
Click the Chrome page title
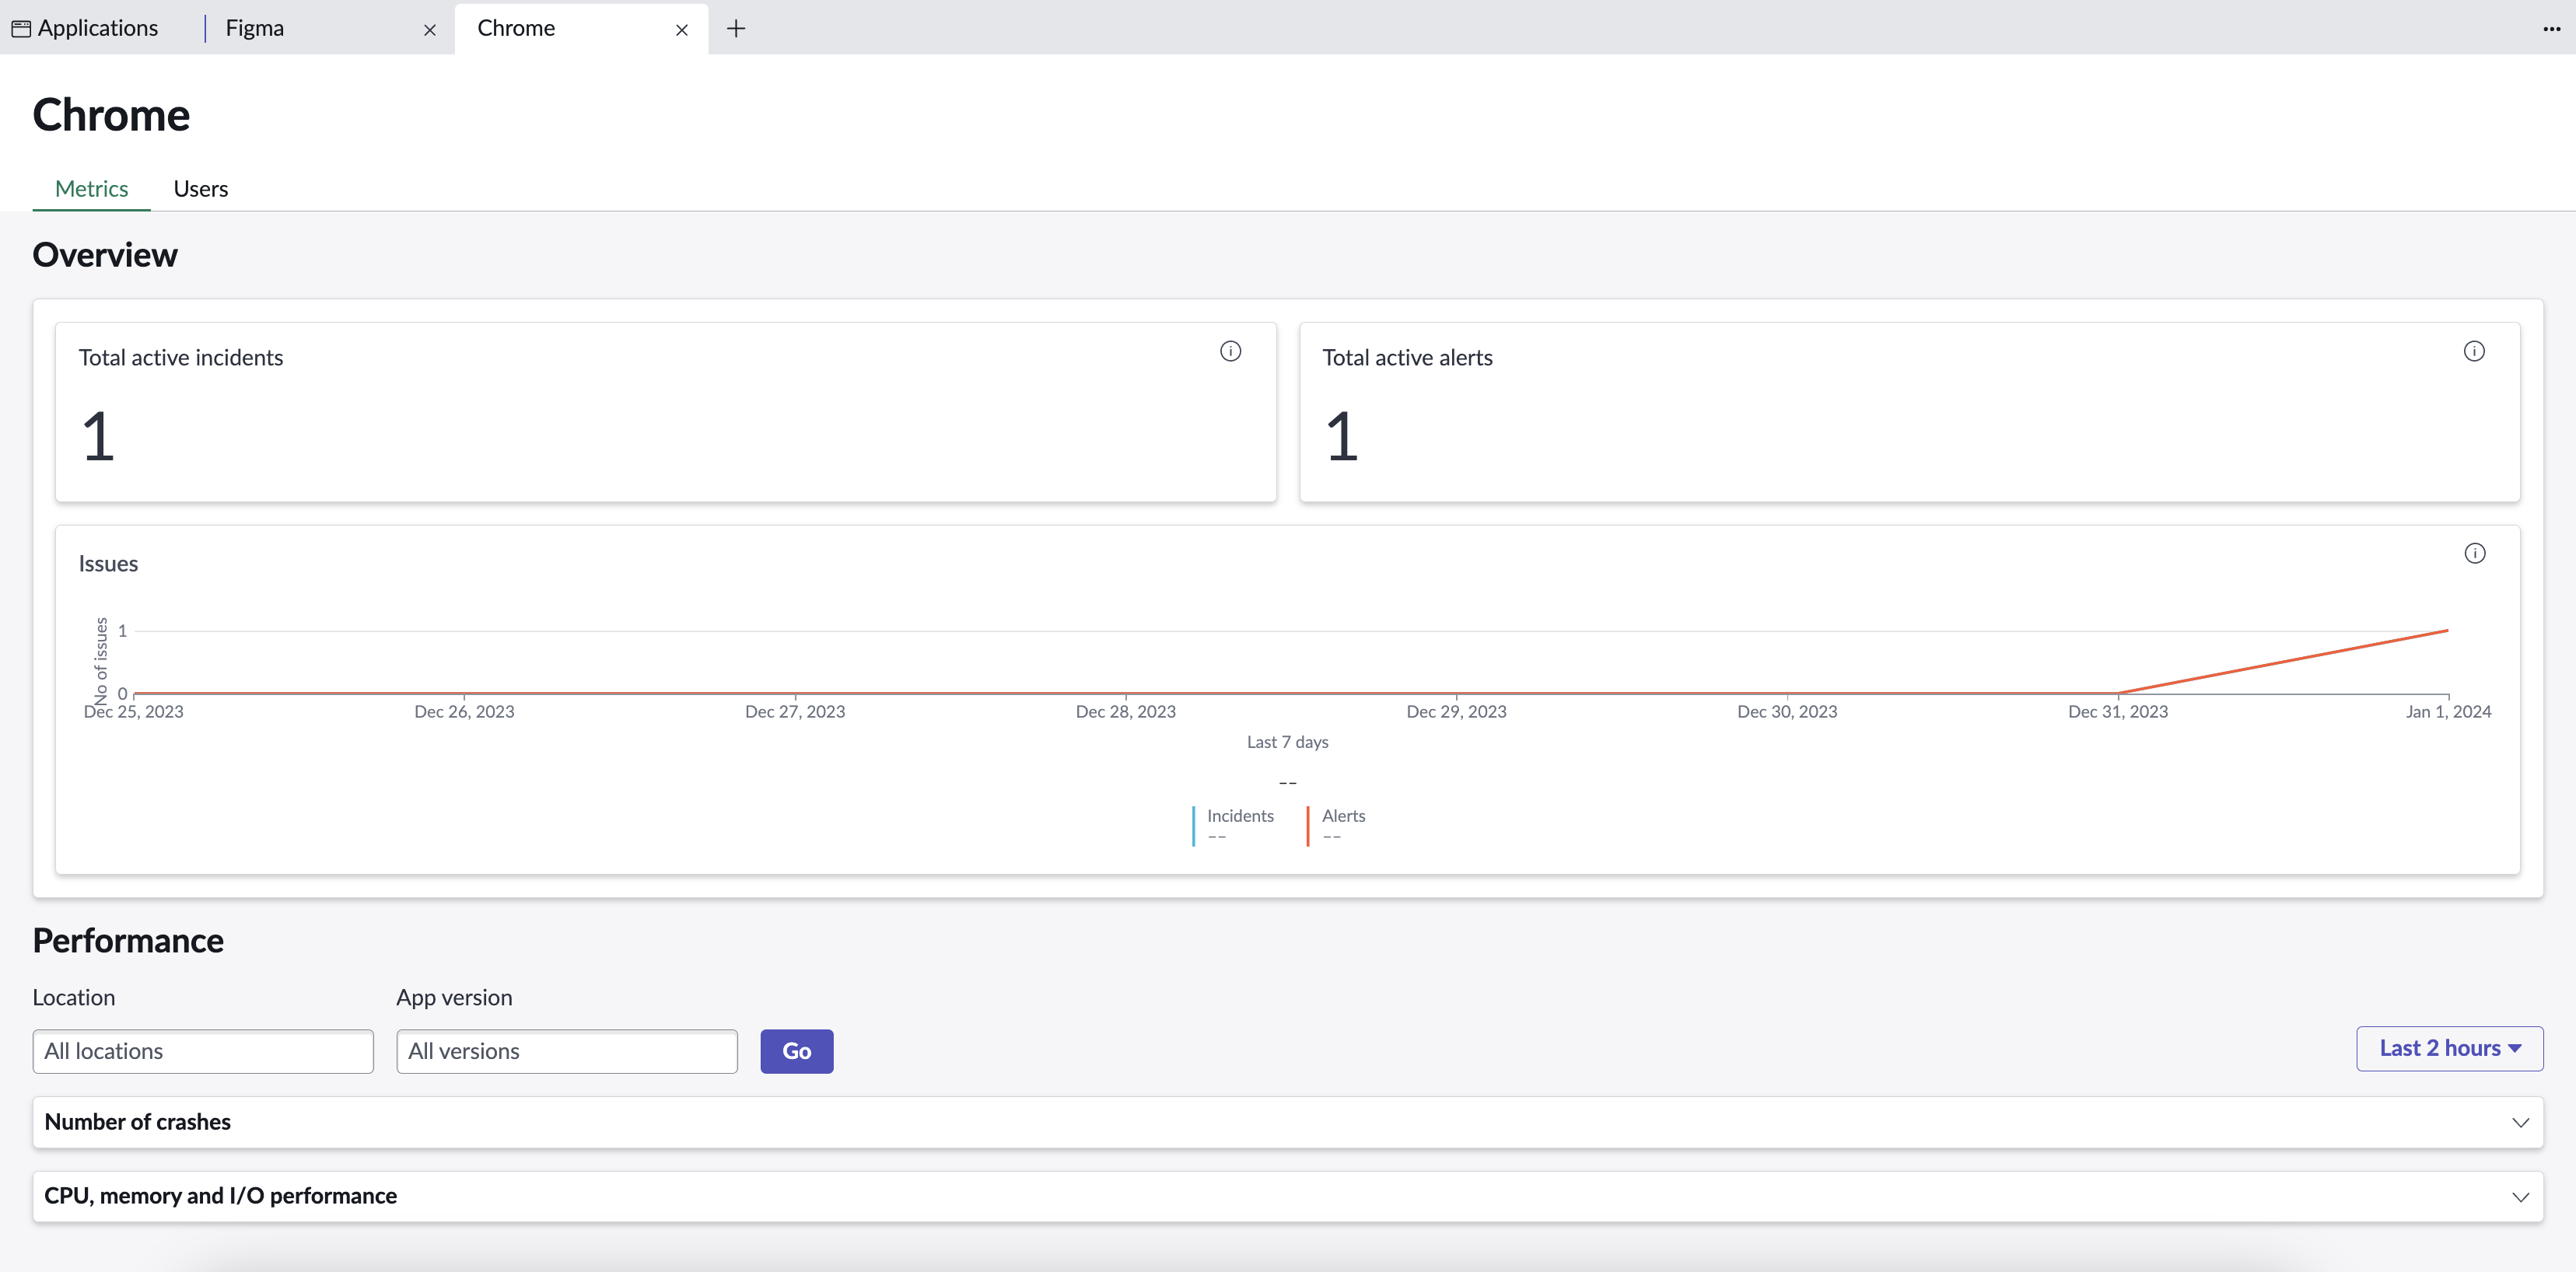tap(111, 115)
